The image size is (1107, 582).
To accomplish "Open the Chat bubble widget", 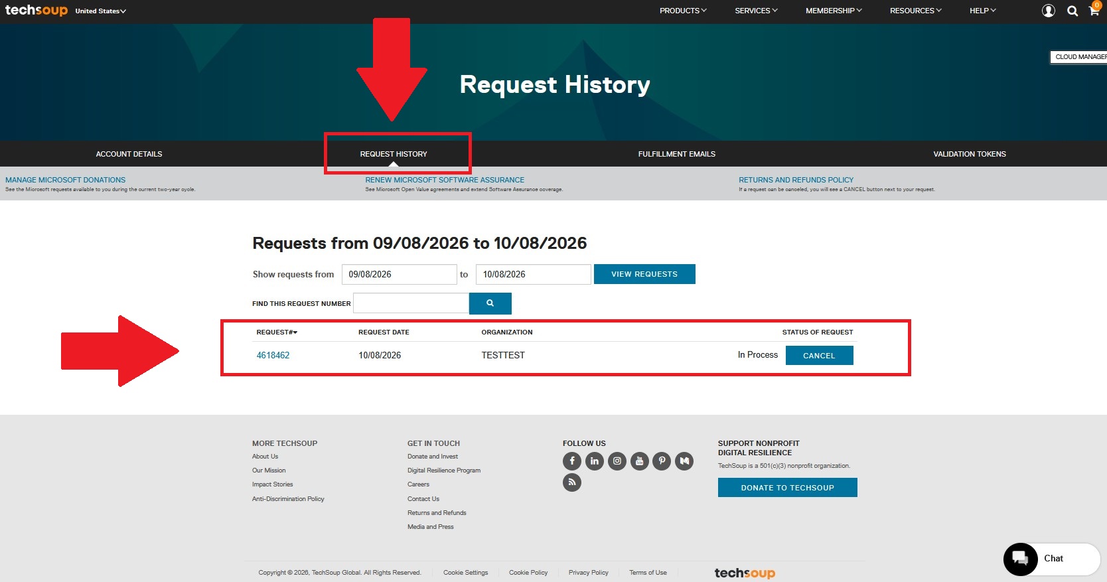I will [1052, 559].
